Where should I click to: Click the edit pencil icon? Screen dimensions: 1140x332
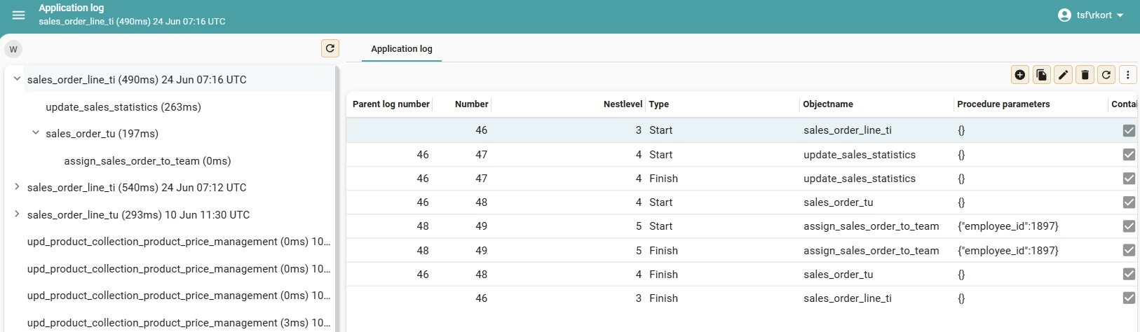1064,74
